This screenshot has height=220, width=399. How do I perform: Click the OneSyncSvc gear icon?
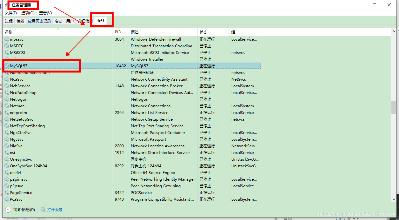pyautogui.click(x=7, y=159)
